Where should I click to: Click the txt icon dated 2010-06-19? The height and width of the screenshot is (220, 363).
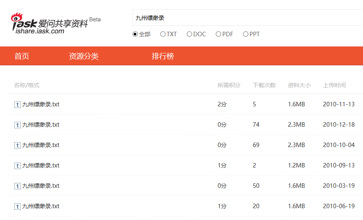[x=18, y=207]
